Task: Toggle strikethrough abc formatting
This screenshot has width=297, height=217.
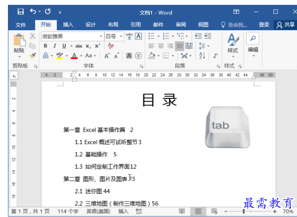Action: pyautogui.click(x=79, y=46)
